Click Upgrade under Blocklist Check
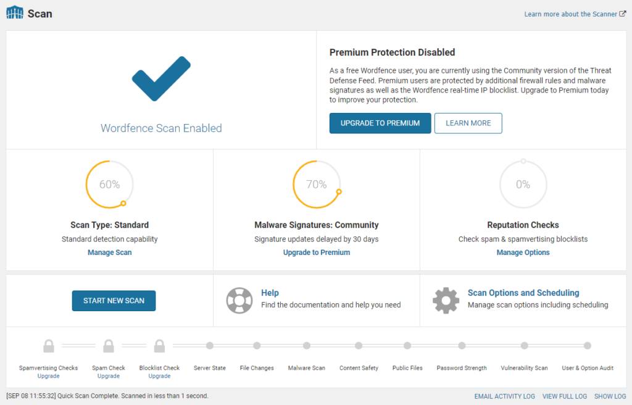The height and width of the screenshot is (405, 632). coord(160,376)
